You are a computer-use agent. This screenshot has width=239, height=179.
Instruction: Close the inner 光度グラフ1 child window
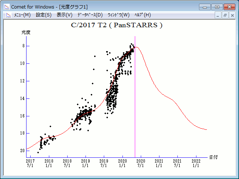[232, 15]
